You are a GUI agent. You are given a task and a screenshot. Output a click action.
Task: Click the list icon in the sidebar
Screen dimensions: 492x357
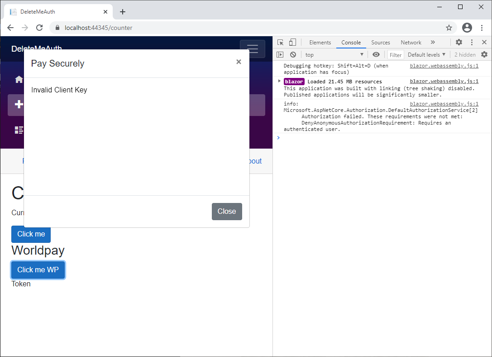coord(19,130)
